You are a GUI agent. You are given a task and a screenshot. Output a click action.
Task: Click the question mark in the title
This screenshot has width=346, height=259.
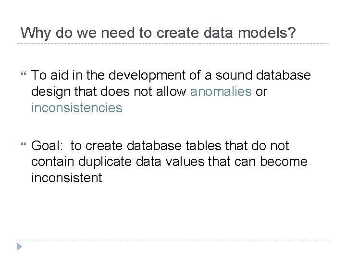[292, 33]
